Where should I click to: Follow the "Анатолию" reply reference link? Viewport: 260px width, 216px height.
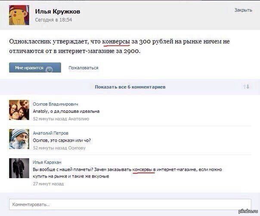click(x=78, y=118)
